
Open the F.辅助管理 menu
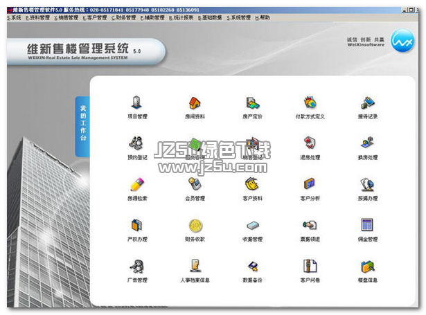tap(152, 17)
